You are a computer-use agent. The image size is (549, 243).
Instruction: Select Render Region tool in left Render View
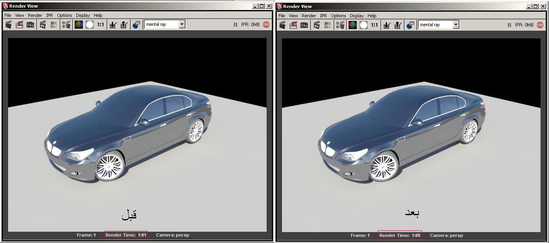click(x=19, y=25)
